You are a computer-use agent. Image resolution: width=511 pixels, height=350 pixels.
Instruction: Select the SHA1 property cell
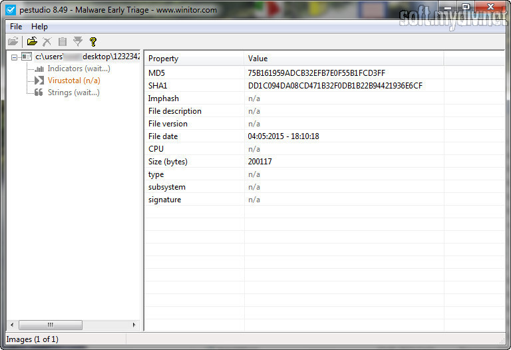[194, 86]
